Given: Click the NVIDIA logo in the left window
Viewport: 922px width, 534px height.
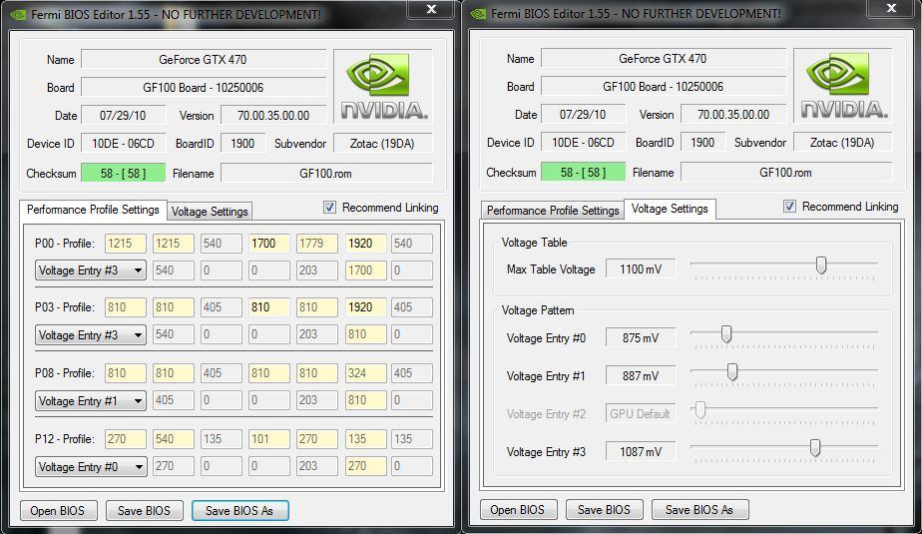Looking at the screenshot, I should (x=383, y=86).
